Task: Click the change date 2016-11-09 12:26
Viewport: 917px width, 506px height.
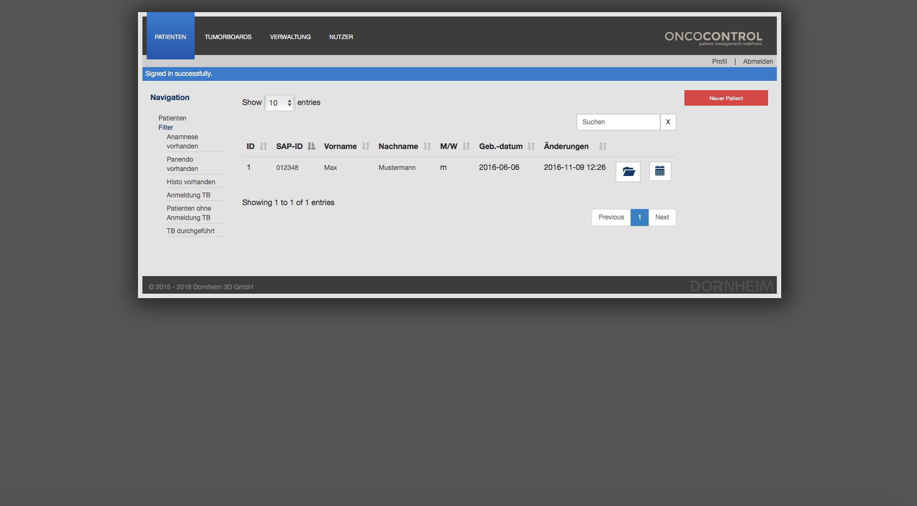Action: pos(574,167)
